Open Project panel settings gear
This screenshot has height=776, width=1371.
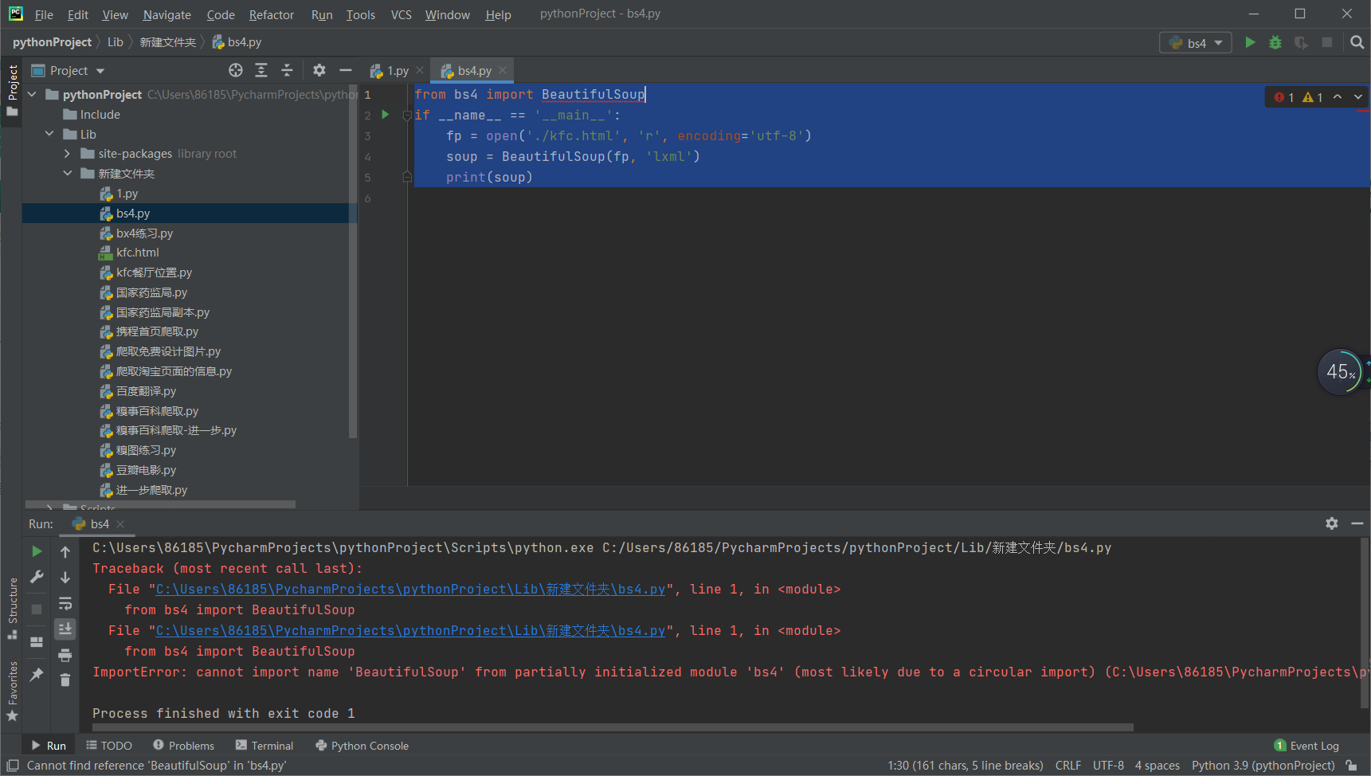319,70
